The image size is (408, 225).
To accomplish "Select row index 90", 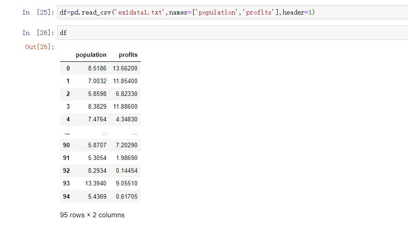I will pyautogui.click(x=66, y=145).
